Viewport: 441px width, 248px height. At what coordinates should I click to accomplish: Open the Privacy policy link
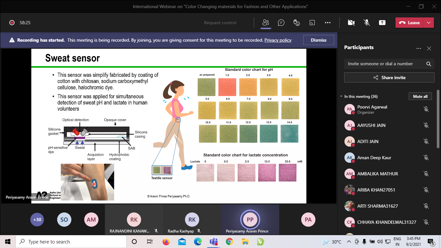pyautogui.click(x=278, y=40)
